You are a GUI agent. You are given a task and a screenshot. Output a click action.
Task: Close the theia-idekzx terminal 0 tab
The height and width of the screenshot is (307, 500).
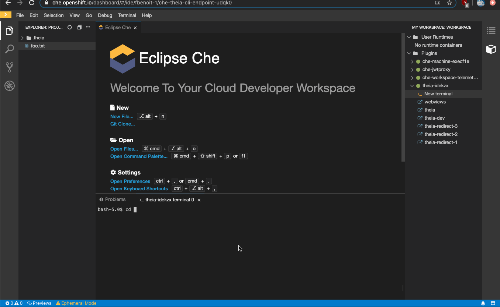pos(199,200)
